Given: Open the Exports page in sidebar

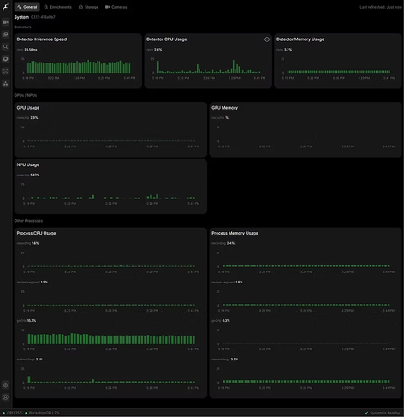Looking at the screenshot, I should pyautogui.click(x=5, y=59).
